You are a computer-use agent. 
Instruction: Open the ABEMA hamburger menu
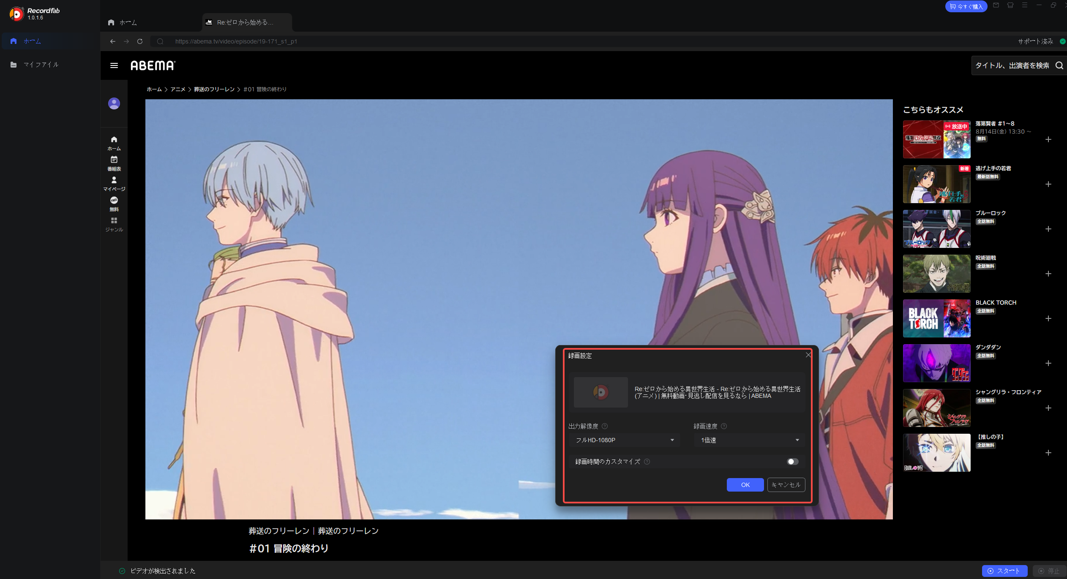(114, 65)
